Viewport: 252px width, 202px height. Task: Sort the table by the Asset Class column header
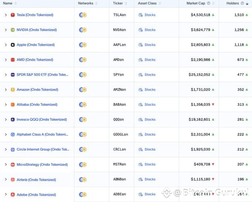pos(147,3)
